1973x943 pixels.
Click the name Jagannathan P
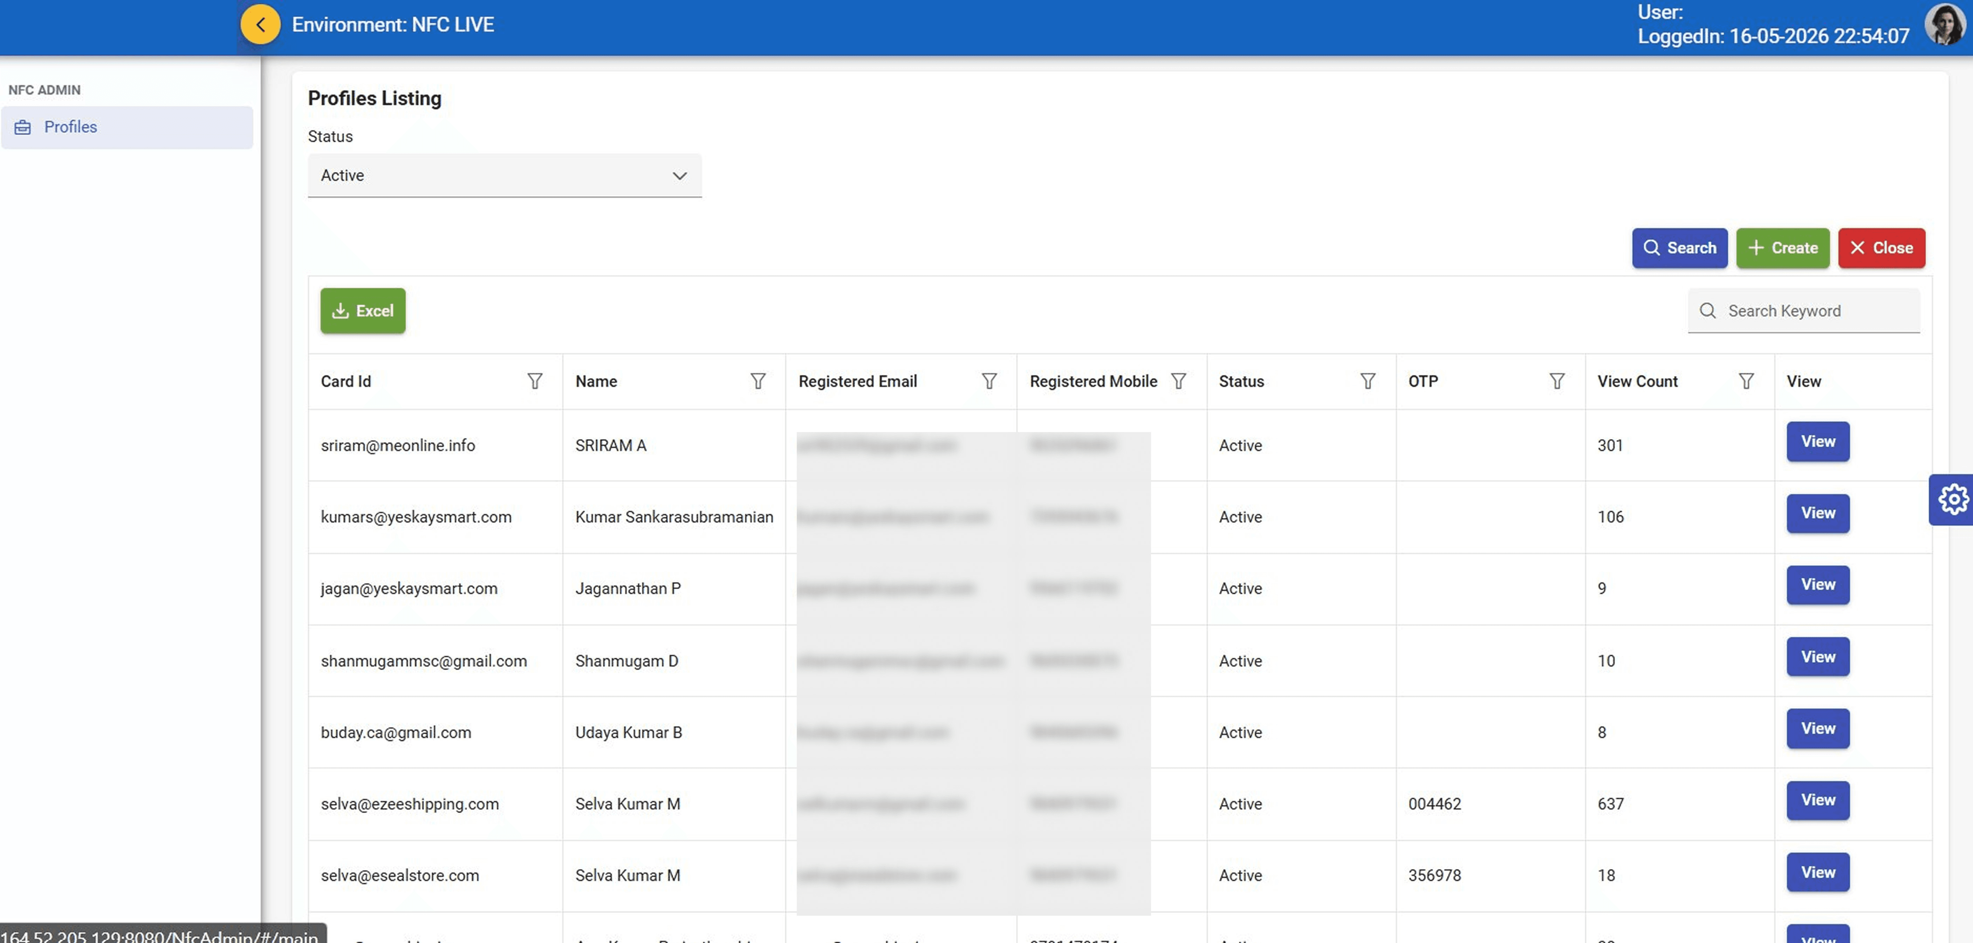(628, 588)
